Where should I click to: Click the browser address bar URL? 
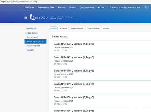pyautogui.click(x=19, y=2)
